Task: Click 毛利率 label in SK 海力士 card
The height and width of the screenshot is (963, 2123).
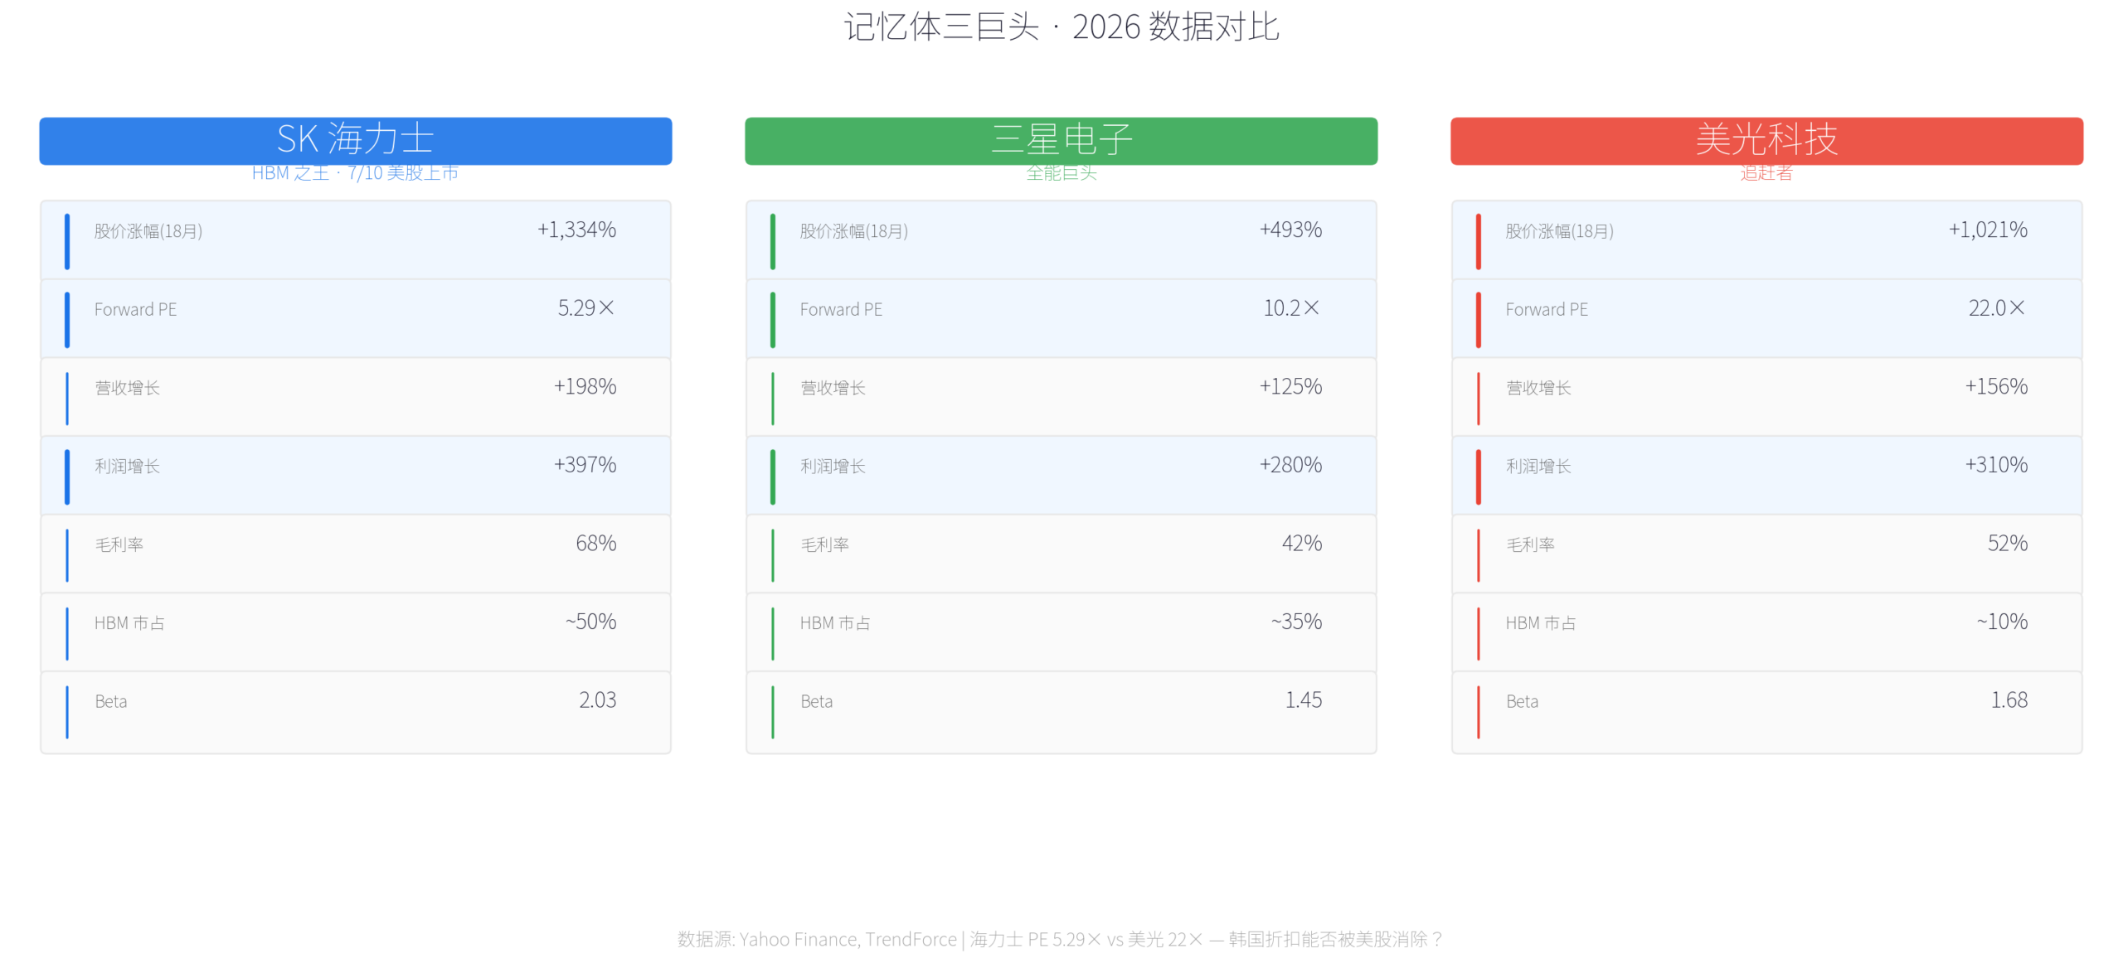Action: (119, 544)
